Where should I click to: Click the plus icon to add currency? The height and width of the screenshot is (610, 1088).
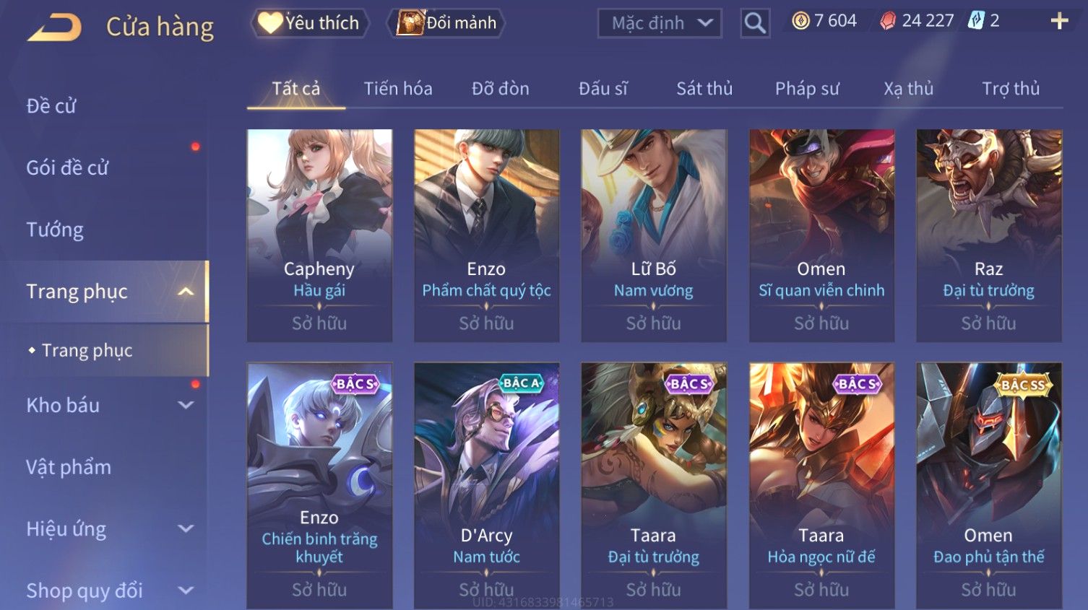coord(1059,21)
